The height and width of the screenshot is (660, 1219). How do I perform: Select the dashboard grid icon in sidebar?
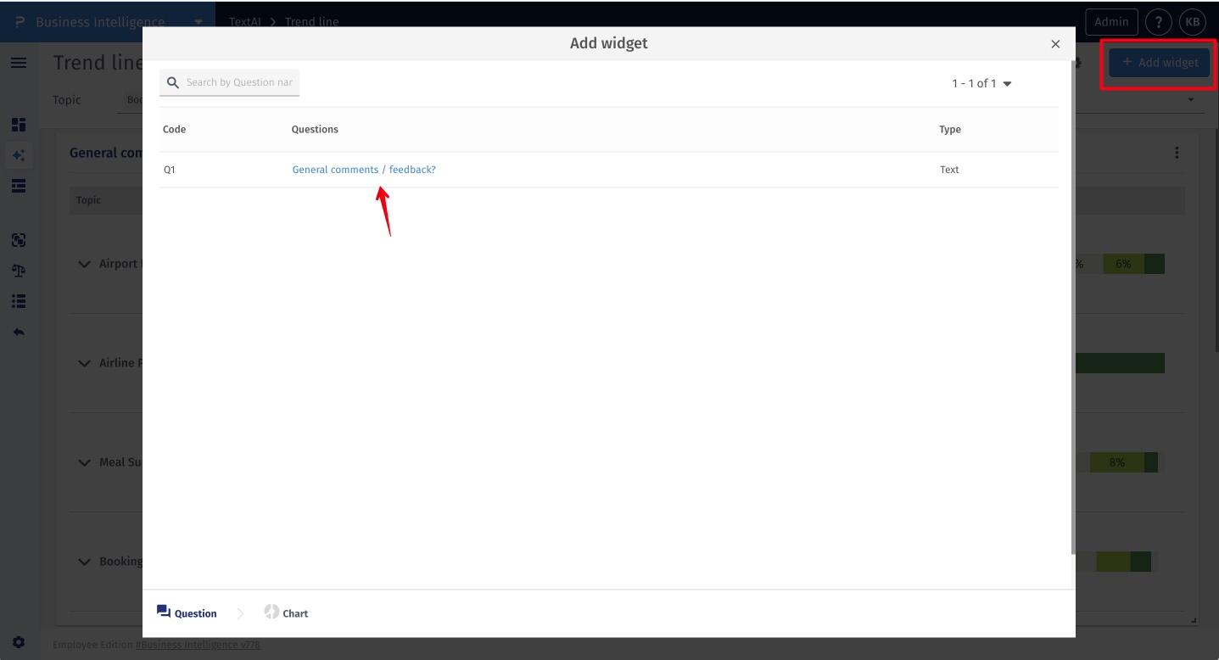18,124
